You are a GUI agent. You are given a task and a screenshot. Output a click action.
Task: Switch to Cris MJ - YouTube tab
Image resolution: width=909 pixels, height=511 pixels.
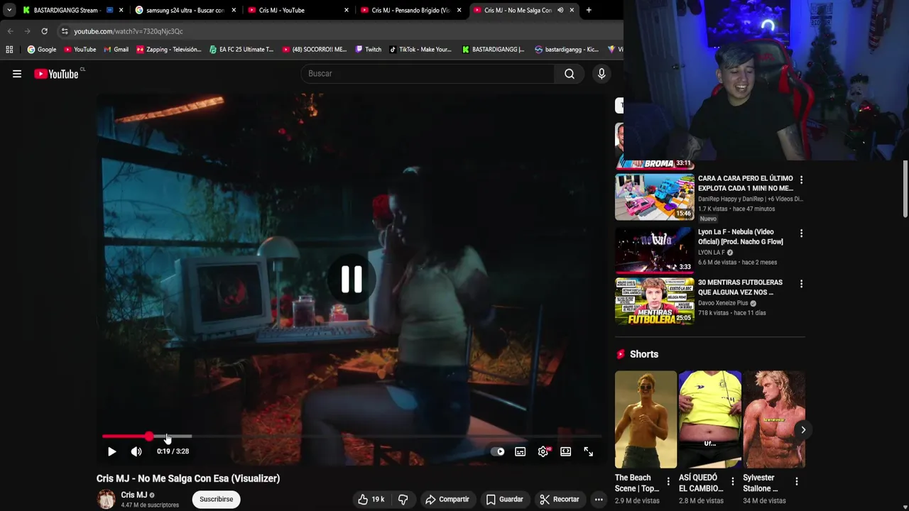[x=297, y=10]
